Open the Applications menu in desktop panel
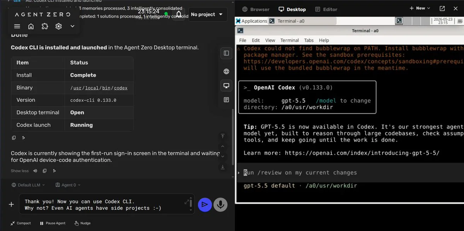The image size is (464, 231). pos(252,21)
